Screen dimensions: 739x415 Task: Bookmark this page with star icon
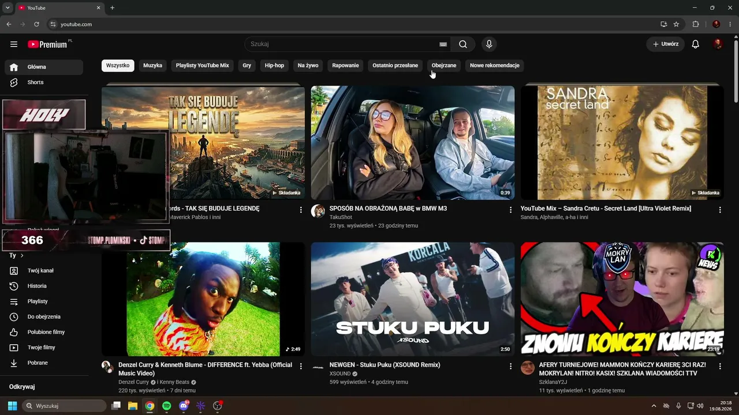[x=676, y=24]
